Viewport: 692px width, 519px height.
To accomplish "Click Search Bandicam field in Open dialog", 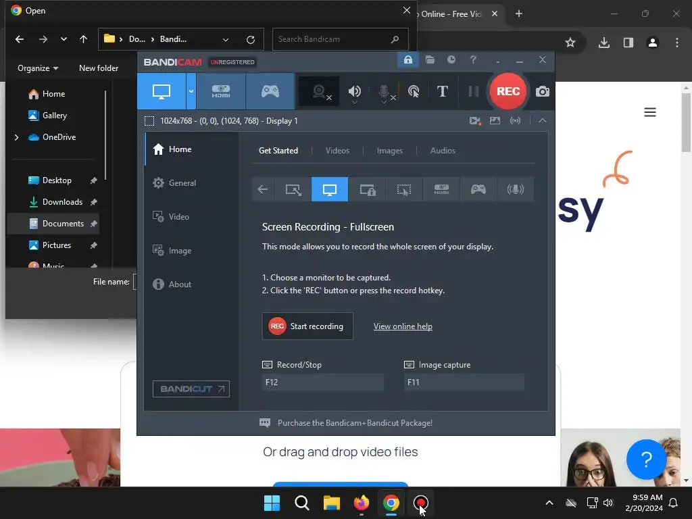I will (340, 39).
